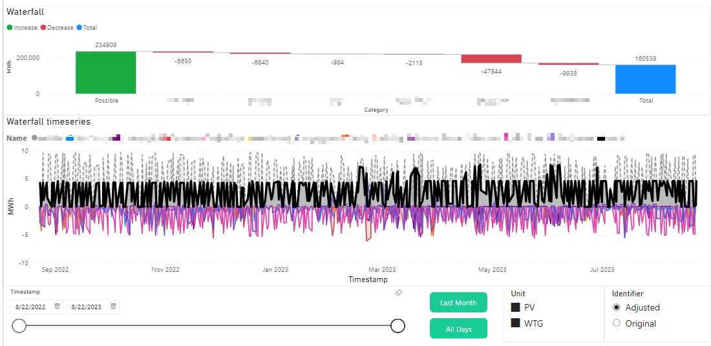Click Nov 2022 on the timeseries axis

(165, 269)
